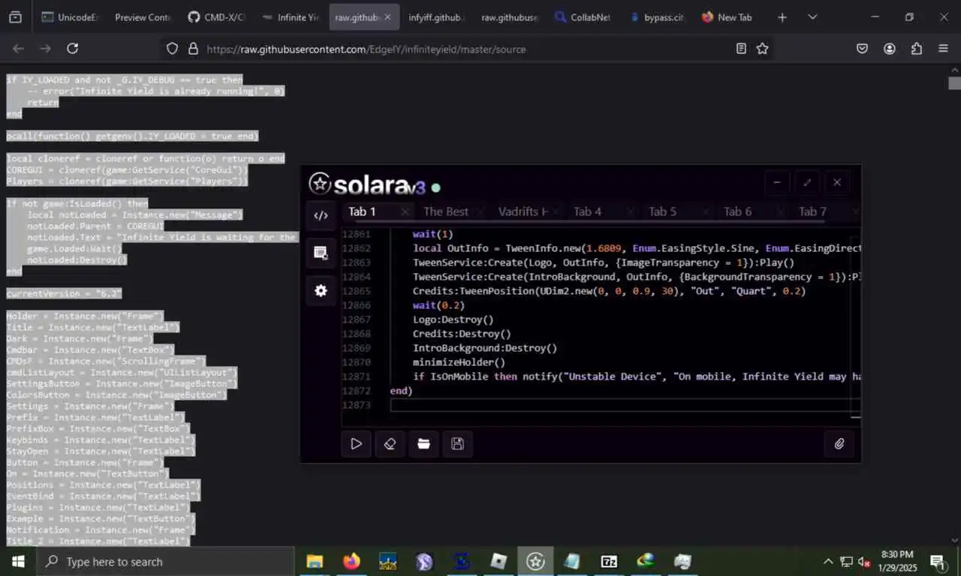Click the Solara star logo
This screenshot has height=576, width=961.
click(x=320, y=184)
